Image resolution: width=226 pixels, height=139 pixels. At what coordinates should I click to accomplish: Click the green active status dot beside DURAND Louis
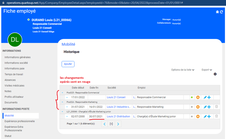coord(29,20)
